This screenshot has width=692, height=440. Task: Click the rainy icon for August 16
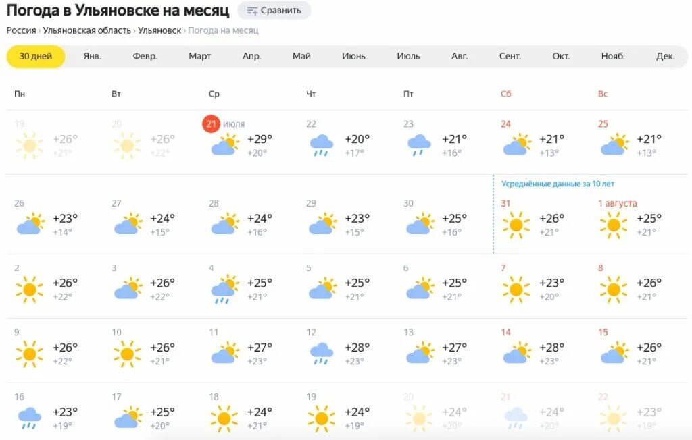click(29, 418)
